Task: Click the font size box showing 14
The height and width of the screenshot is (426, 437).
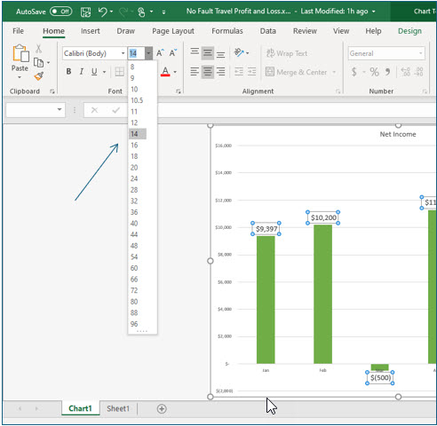Action: (x=136, y=53)
